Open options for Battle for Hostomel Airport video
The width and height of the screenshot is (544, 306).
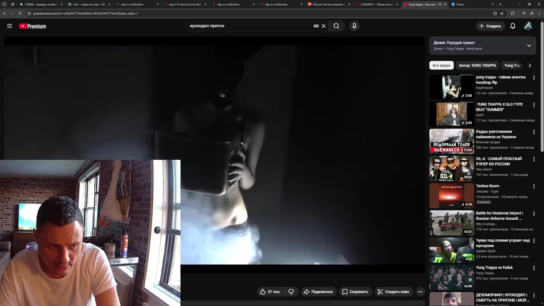coord(534,214)
